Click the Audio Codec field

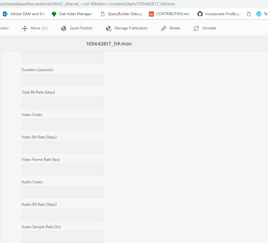click(x=63, y=192)
